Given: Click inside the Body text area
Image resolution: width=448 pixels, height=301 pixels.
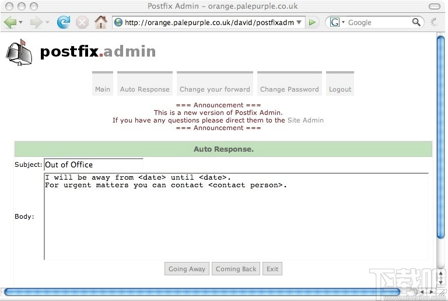Looking at the screenshot, I should (236, 216).
